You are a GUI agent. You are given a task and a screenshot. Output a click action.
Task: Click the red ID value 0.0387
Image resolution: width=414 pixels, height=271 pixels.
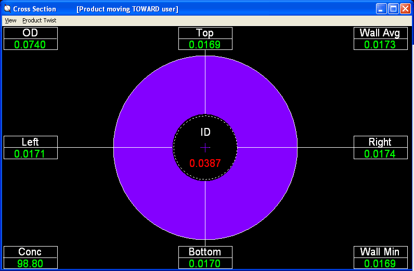pyautogui.click(x=205, y=163)
